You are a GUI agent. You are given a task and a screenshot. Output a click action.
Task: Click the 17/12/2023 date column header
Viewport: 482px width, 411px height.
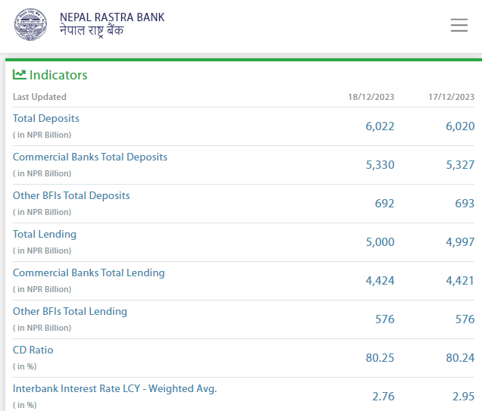click(x=452, y=97)
